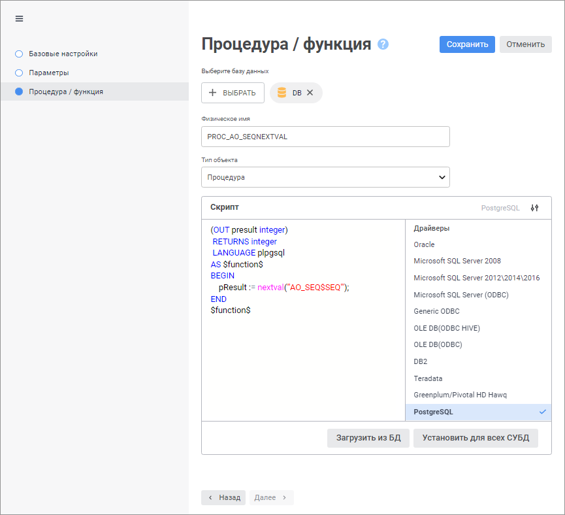Click the Отменить button

(525, 44)
